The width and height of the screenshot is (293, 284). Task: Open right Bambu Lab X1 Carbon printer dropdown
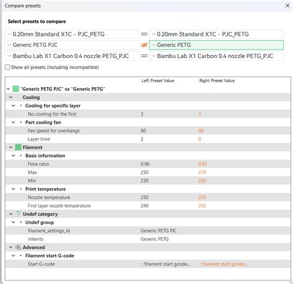point(216,56)
